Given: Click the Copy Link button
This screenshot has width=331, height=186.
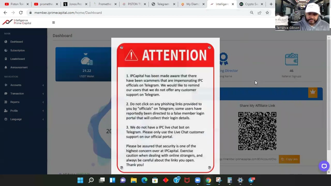Looking at the screenshot, I should coord(289,159).
